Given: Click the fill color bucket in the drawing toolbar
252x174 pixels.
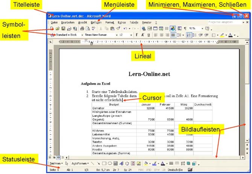Looking at the screenshot, I should (146, 163).
